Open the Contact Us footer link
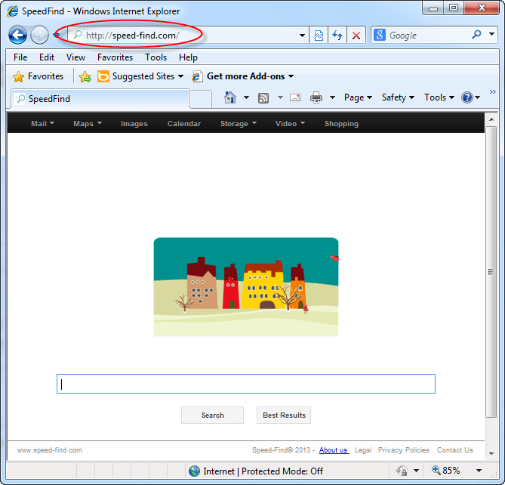 [x=454, y=450]
